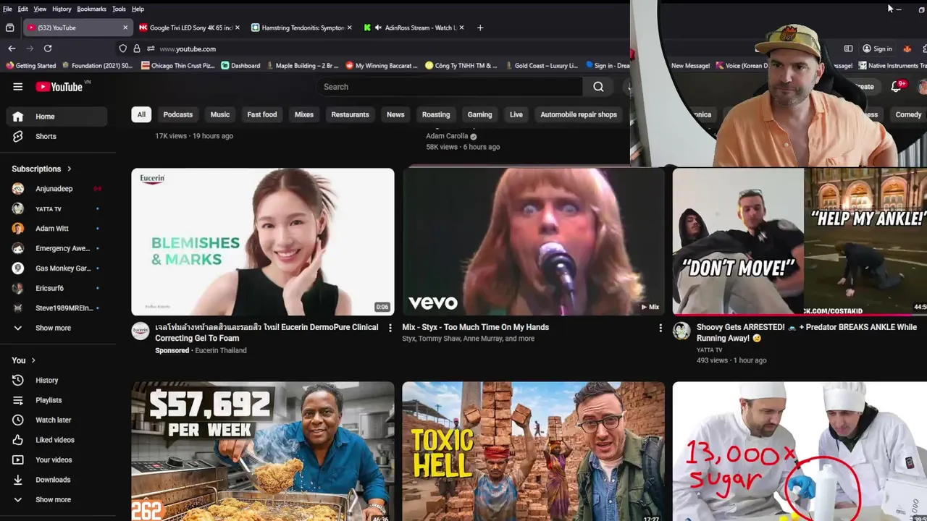Select the Comedy filter chip
This screenshot has height=521, width=927.
click(908, 114)
